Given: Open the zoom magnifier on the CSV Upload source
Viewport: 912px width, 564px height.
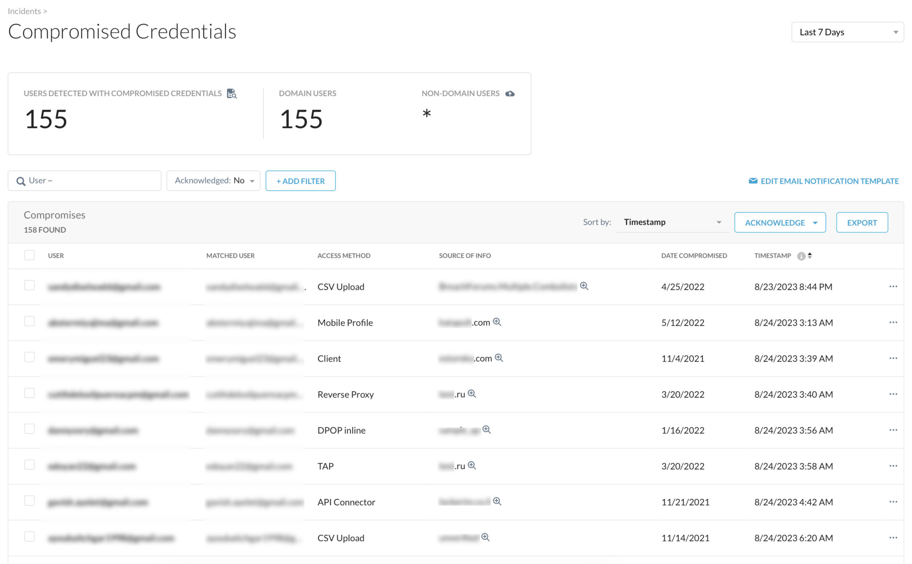Looking at the screenshot, I should tap(584, 286).
